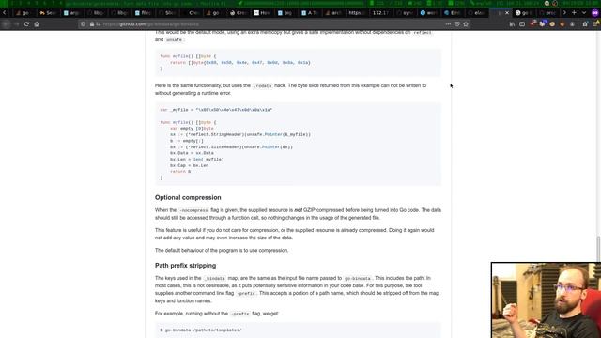Click 'The default behaviour of the program' sentence
Image resolution: width=601 pixels, height=338 pixels.
tap(222, 251)
